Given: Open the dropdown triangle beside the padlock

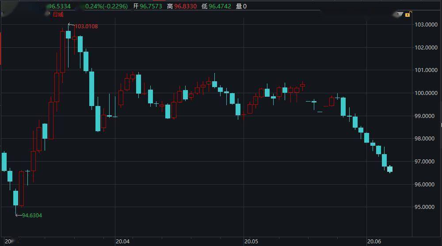Looking at the screenshot, I should (x=400, y=14).
